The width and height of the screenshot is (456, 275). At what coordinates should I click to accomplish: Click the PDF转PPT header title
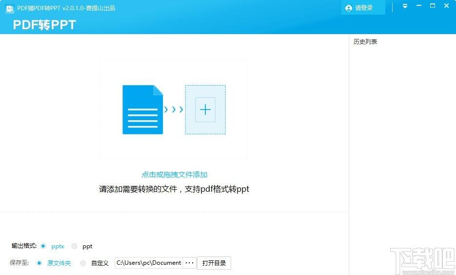(x=44, y=25)
